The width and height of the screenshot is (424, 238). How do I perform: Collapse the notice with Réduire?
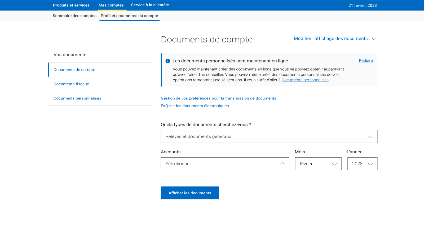(366, 61)
